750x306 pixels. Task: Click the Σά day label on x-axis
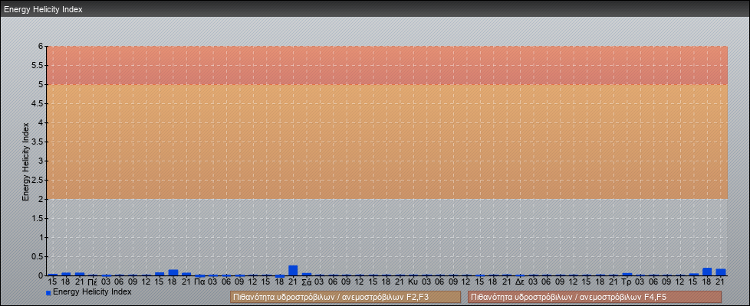pos(307,282)
